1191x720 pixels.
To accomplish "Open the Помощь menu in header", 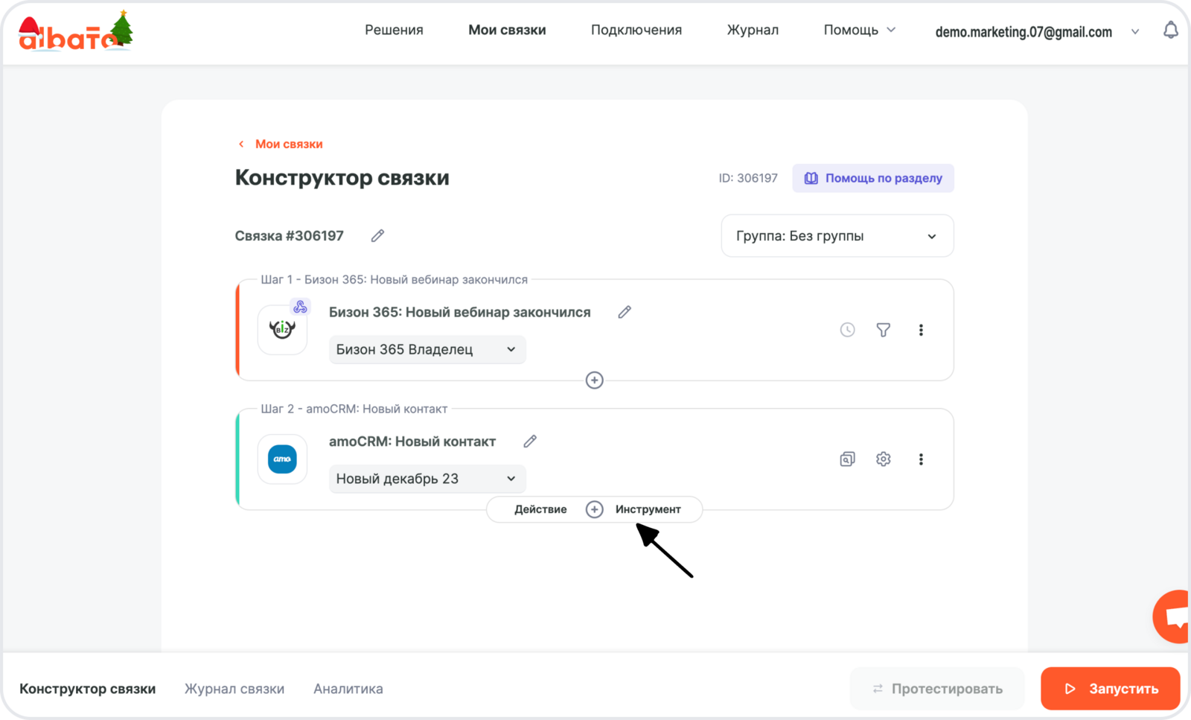I will pos(859,31).
